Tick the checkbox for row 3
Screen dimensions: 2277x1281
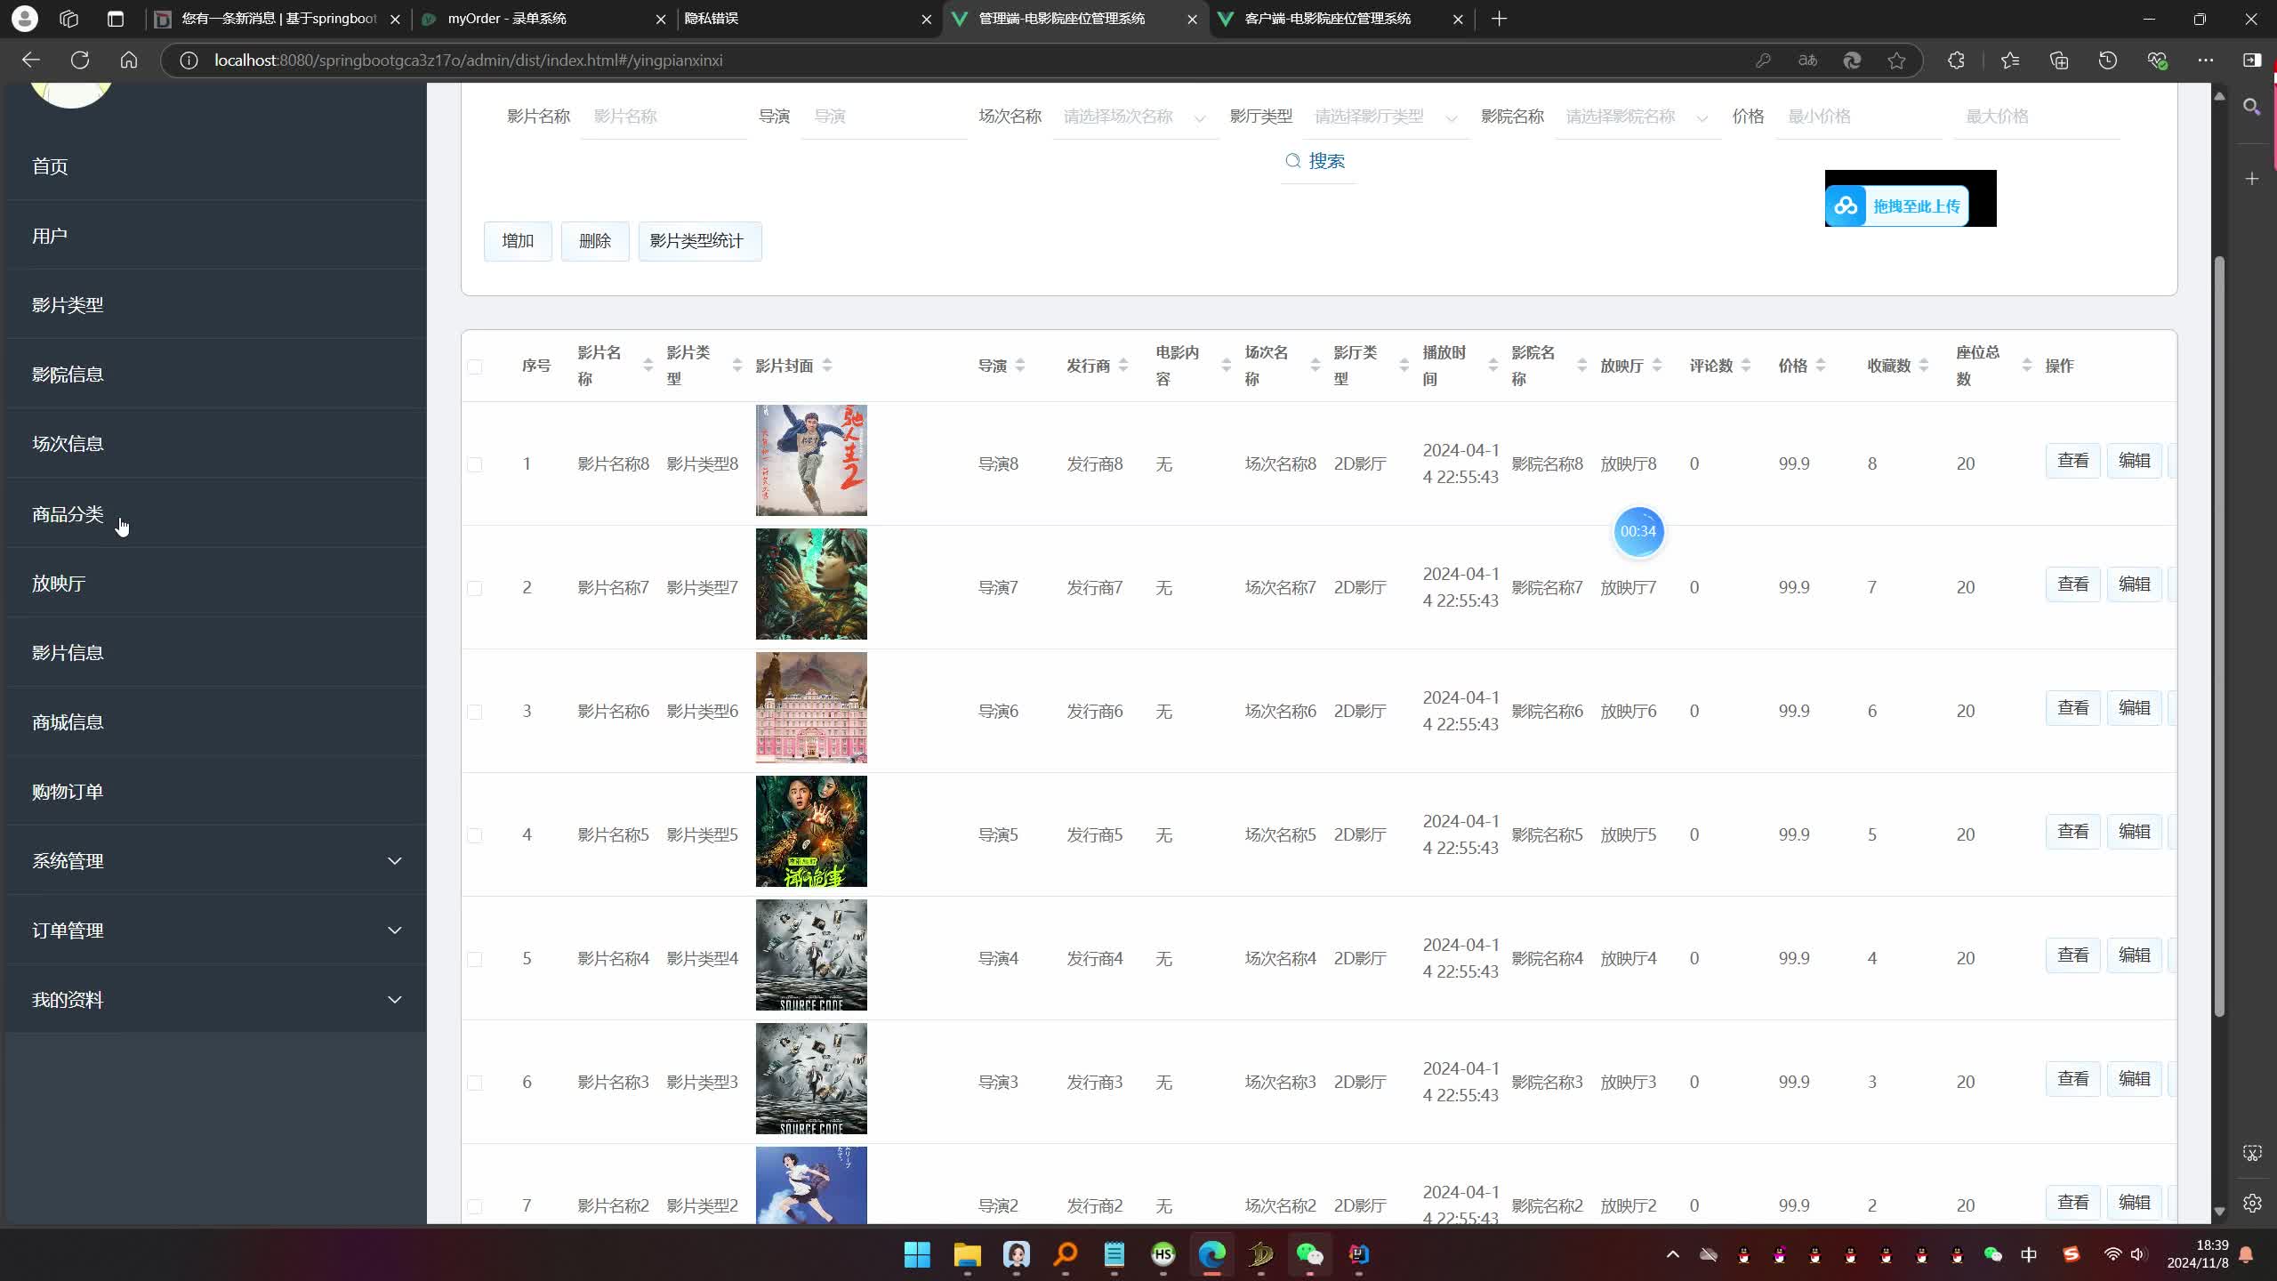[475, 712]
